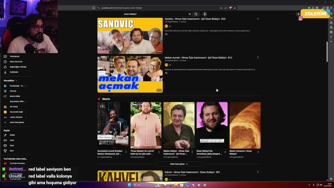Open browser sidebar settings gear
This screenshot has height=188, width=334.
point(331,179)
